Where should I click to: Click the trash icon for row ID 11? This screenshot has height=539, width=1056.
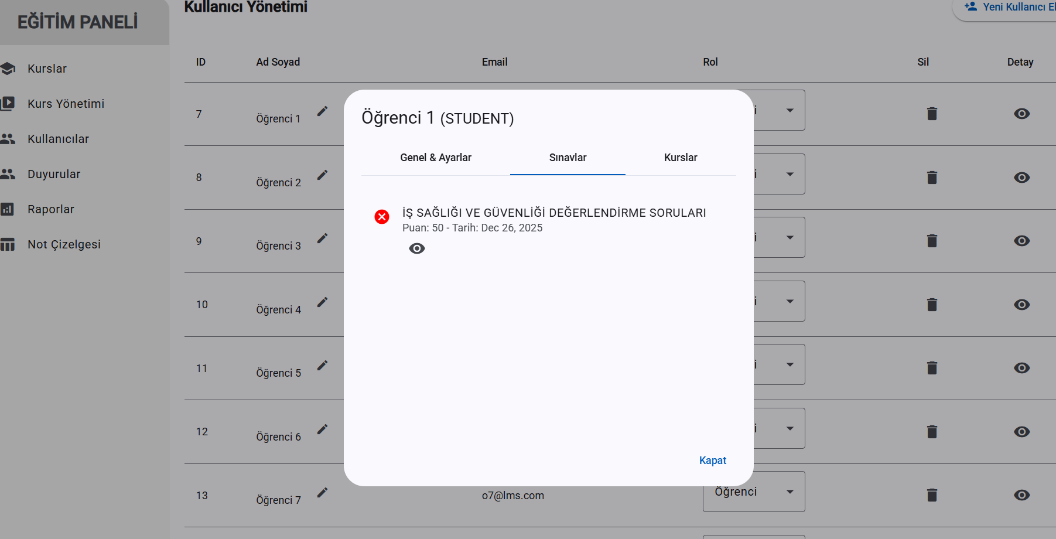tap(932, 368)
